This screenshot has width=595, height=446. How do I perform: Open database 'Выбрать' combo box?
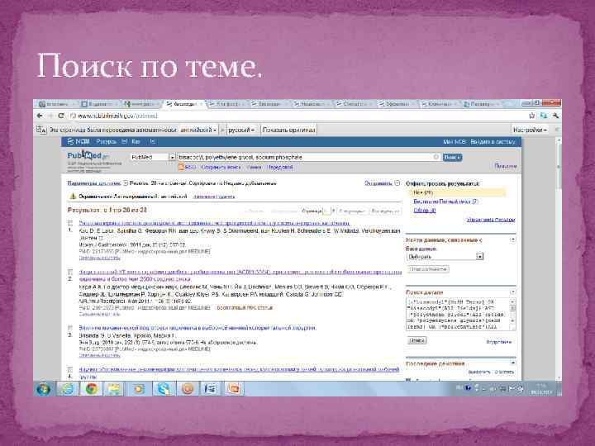(445, 257)
